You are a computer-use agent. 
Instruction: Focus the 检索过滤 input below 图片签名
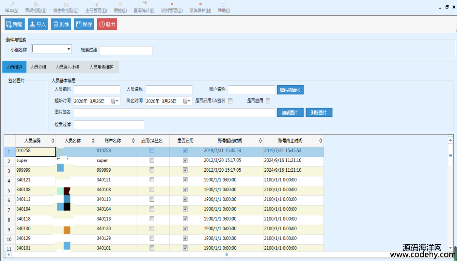tap(109, 125)
